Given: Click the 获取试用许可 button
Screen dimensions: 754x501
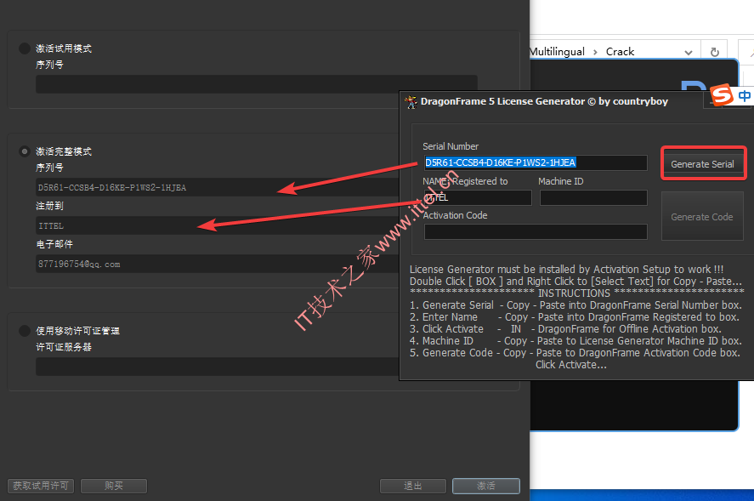Looking at the screenshot, I should point(41,486).
